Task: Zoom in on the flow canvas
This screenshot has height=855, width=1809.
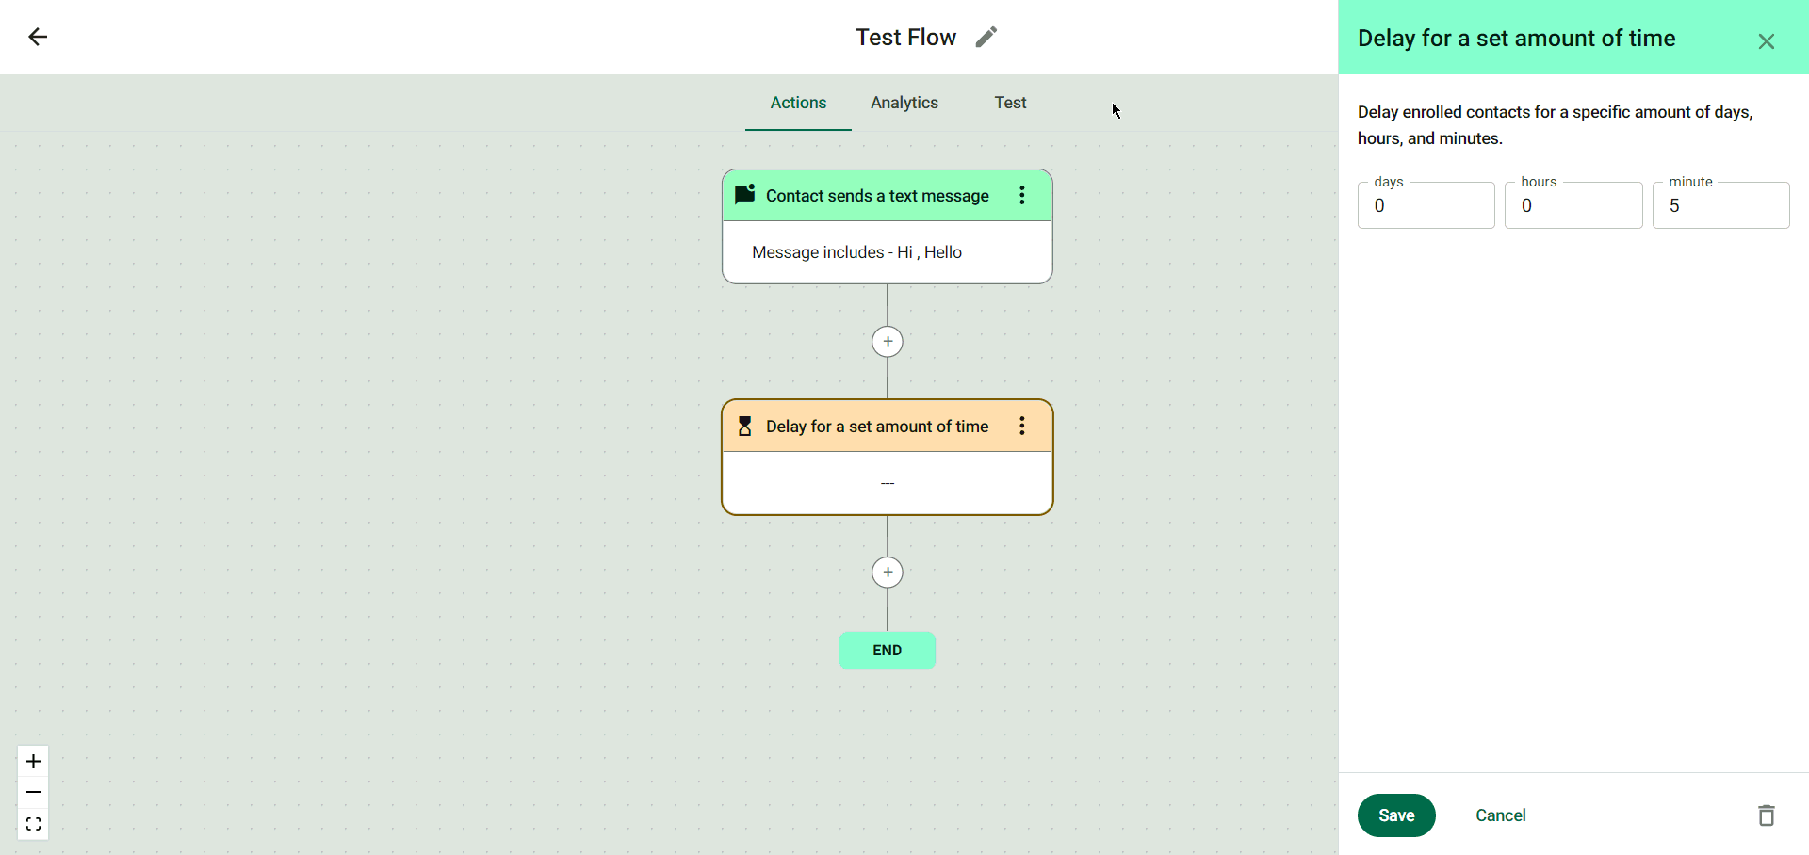Action: pos(34,761)
